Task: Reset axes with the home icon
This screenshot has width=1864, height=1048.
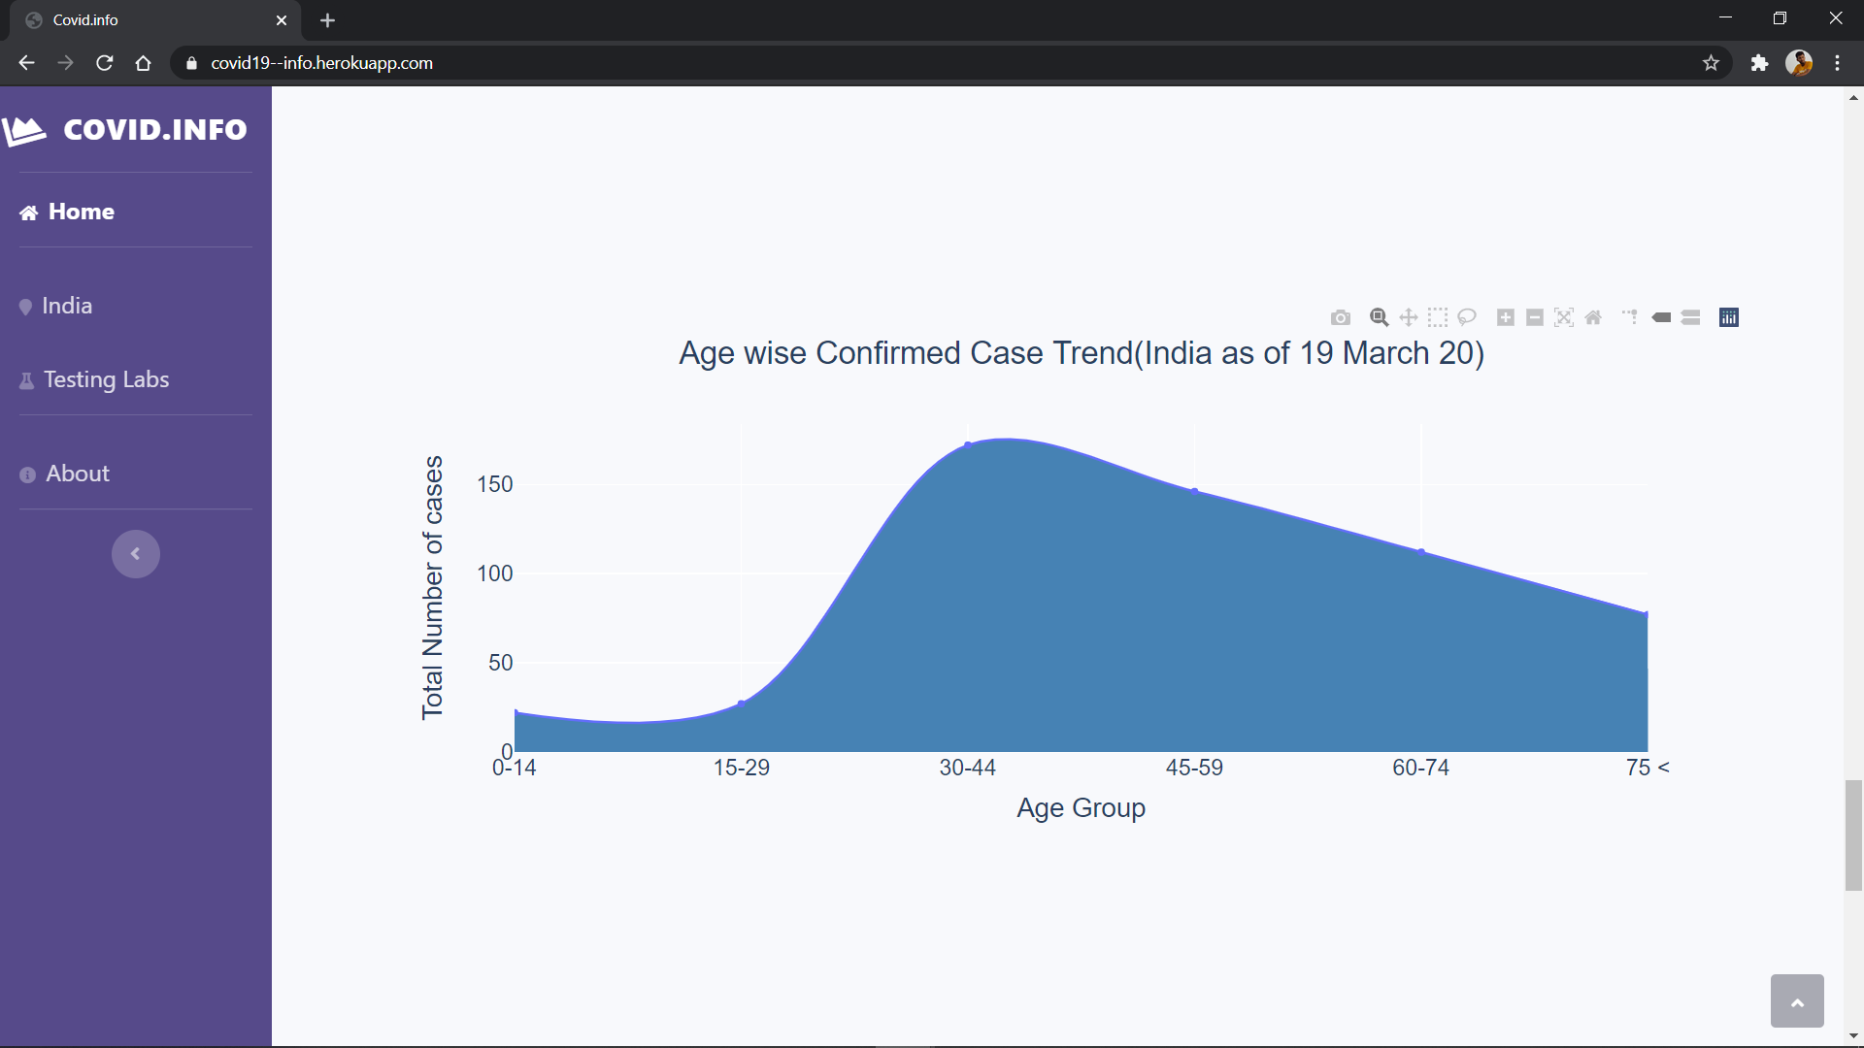Action: click(1593, 317)
